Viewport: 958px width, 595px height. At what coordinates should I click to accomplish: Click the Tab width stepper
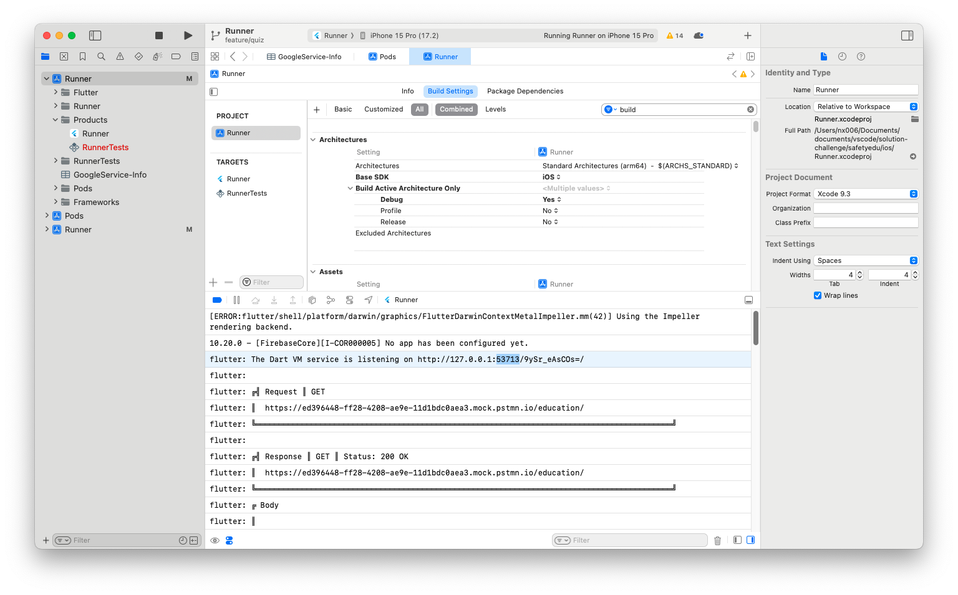click(x=860, y=275)
